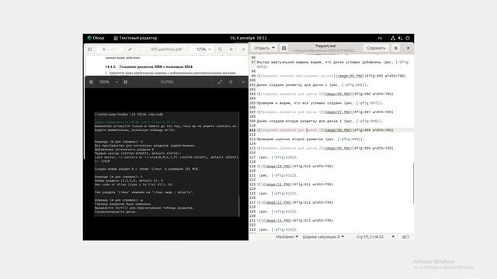
Task: Click the PDF page number field
Action: [103, 50]
